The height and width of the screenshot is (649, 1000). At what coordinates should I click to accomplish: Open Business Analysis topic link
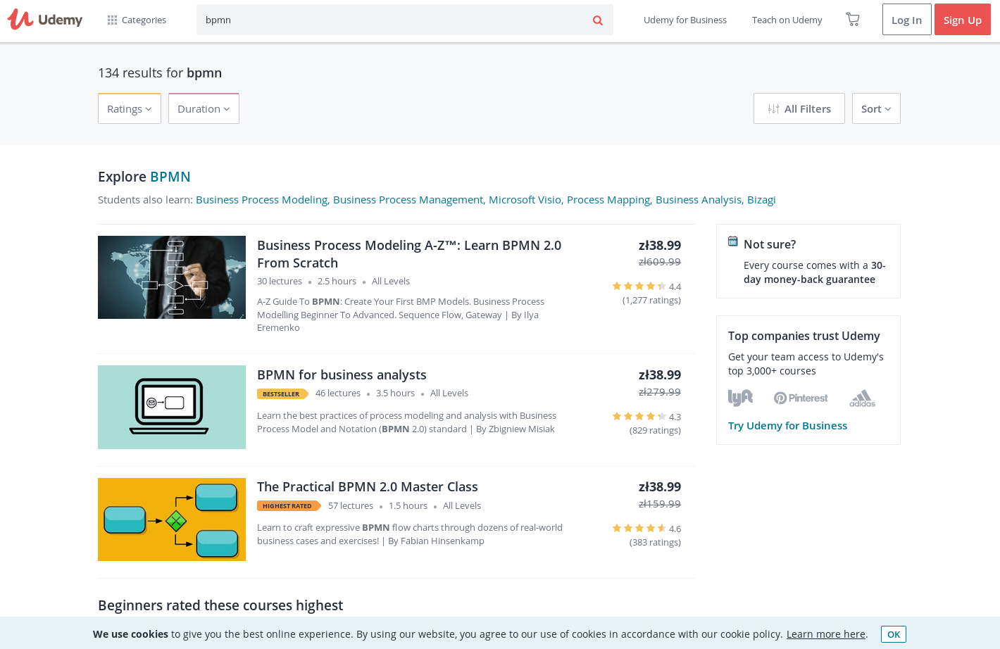(x=699, y=200)
